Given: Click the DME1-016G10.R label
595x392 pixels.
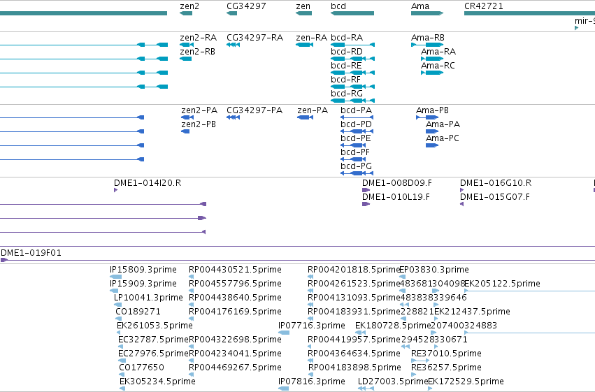Looking at the screenshot, I should pyautogui.click(x=496, y=183).
